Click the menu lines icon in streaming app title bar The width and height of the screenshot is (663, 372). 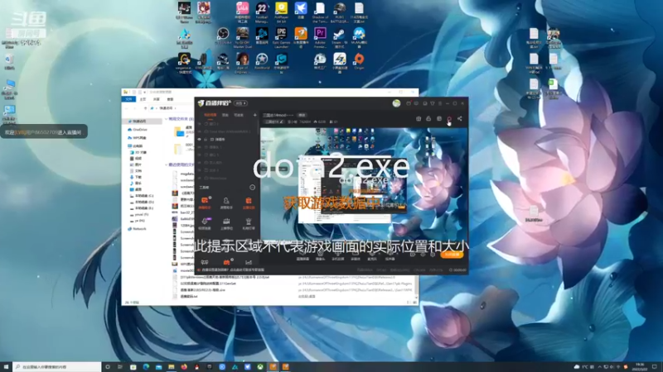tap(440, 103)
